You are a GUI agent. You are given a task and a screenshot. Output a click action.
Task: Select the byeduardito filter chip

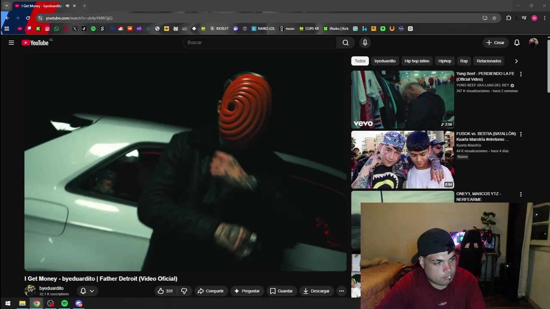click(385, 61)
